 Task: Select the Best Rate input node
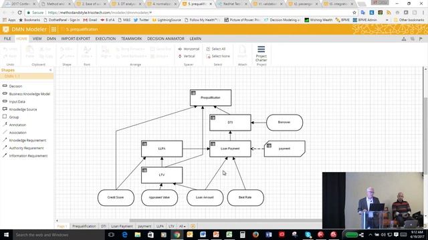tap(245, 197)
